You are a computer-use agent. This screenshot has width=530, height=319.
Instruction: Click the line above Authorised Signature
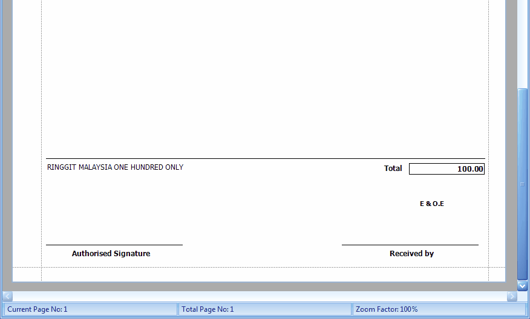[x=114, y=245]
